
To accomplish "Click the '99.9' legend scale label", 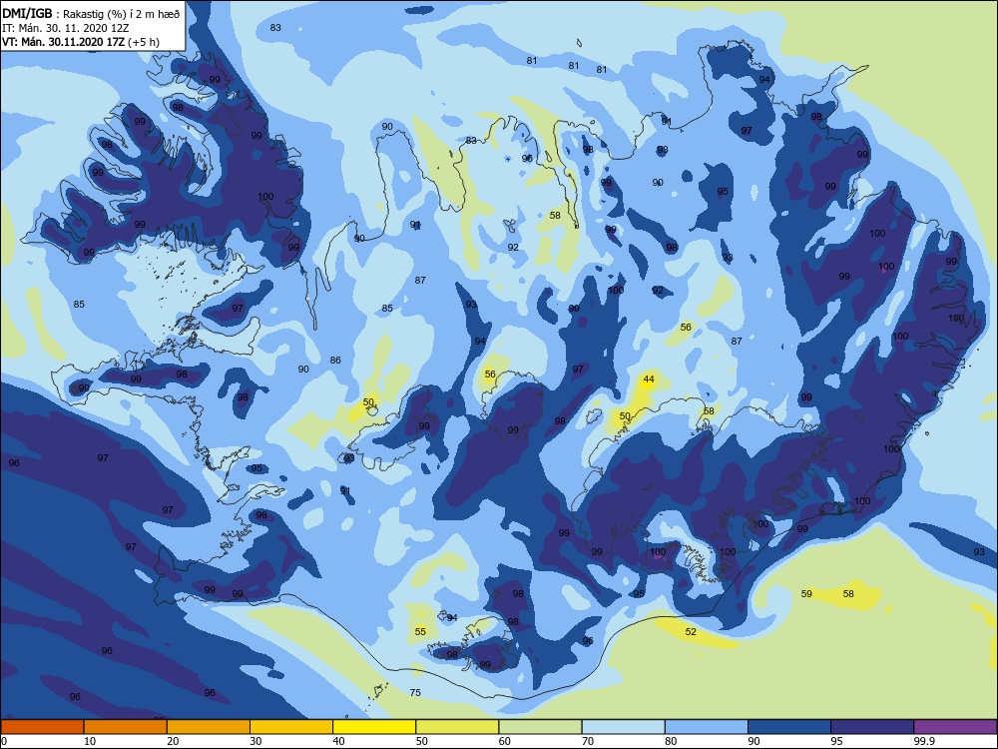I will (x=923, y=741).
